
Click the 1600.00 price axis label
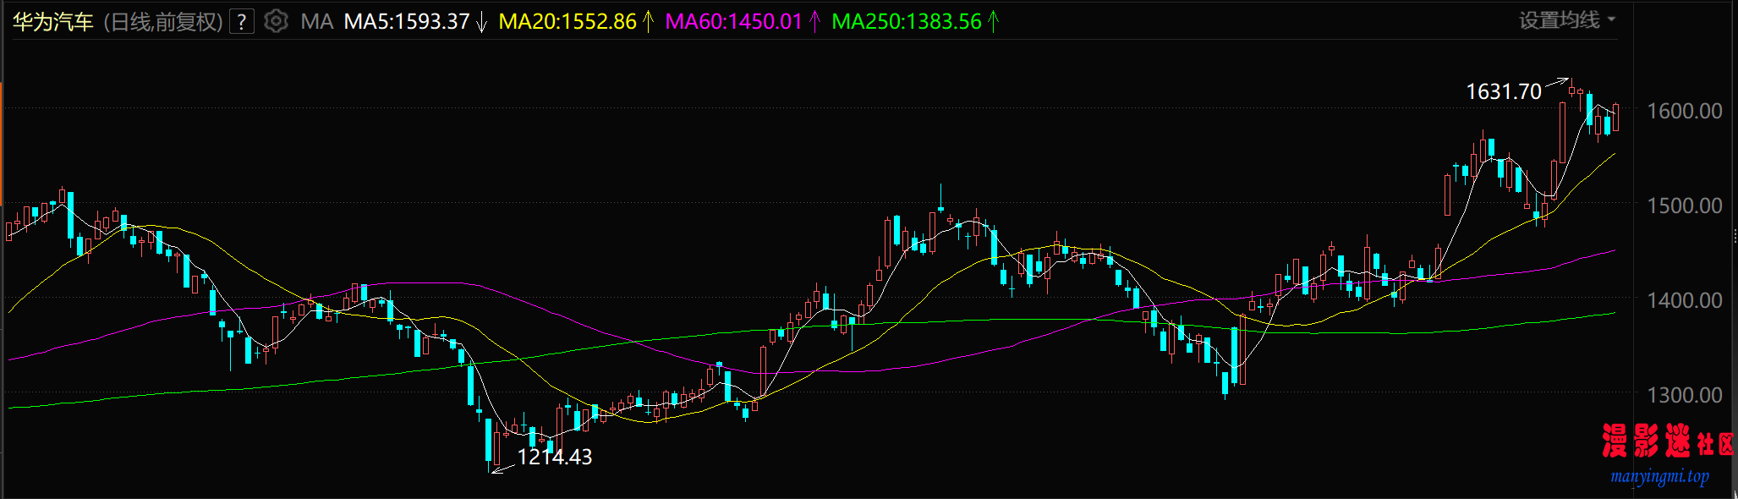click(x=1684, y=111)
